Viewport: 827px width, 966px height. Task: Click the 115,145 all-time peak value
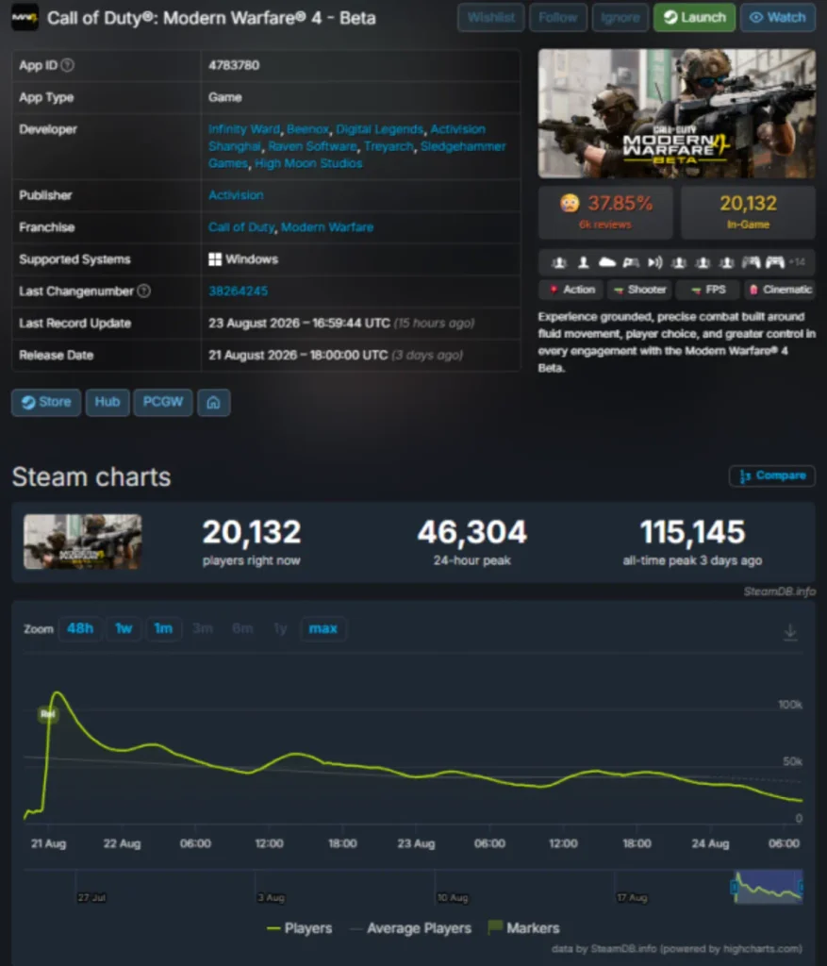(693, 532)
